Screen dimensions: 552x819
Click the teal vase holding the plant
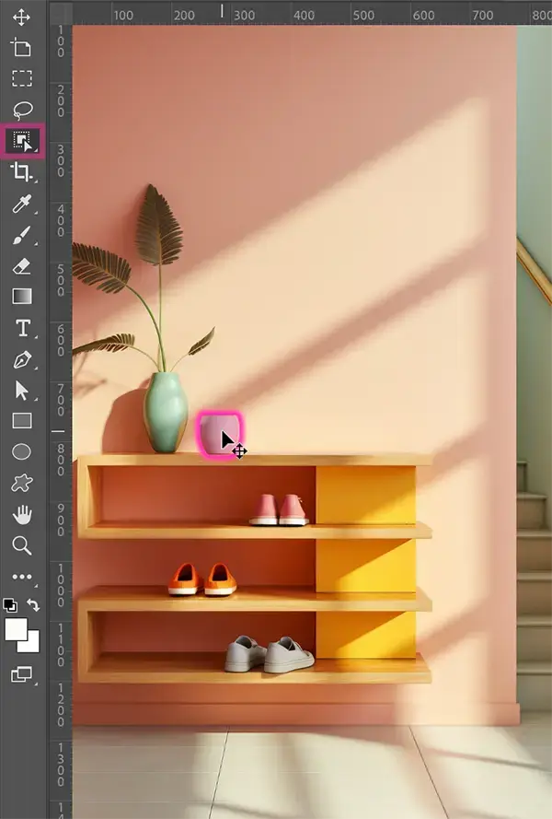[166, 412]
